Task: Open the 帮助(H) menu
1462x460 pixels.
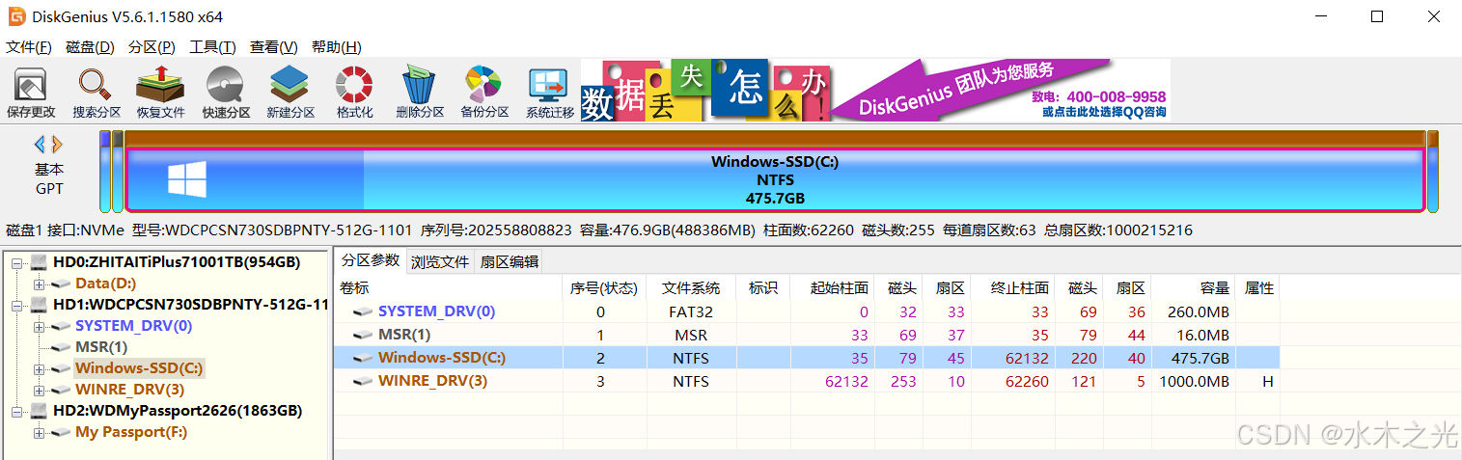Action: (x=336, y=47)
